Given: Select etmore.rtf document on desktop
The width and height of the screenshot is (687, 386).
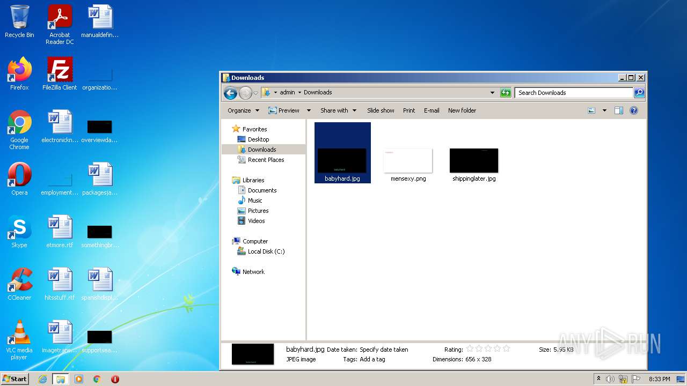Looking at the screenshot, I should point(60,232).
